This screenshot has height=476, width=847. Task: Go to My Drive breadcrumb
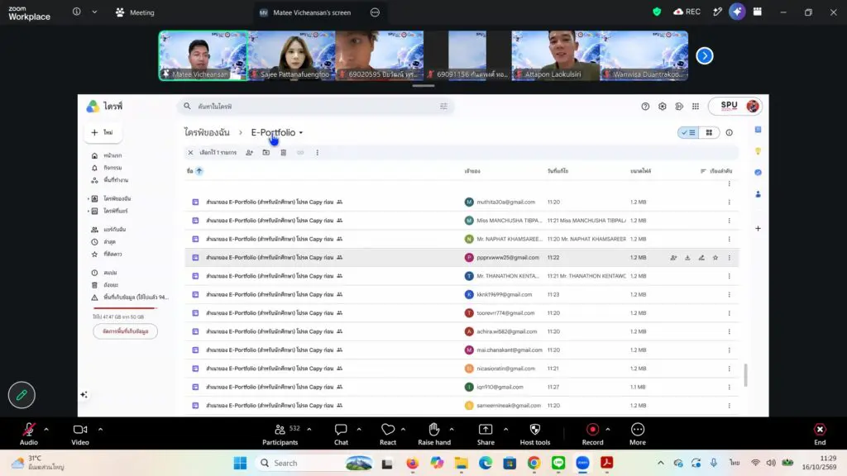click(x=206, y=132)
